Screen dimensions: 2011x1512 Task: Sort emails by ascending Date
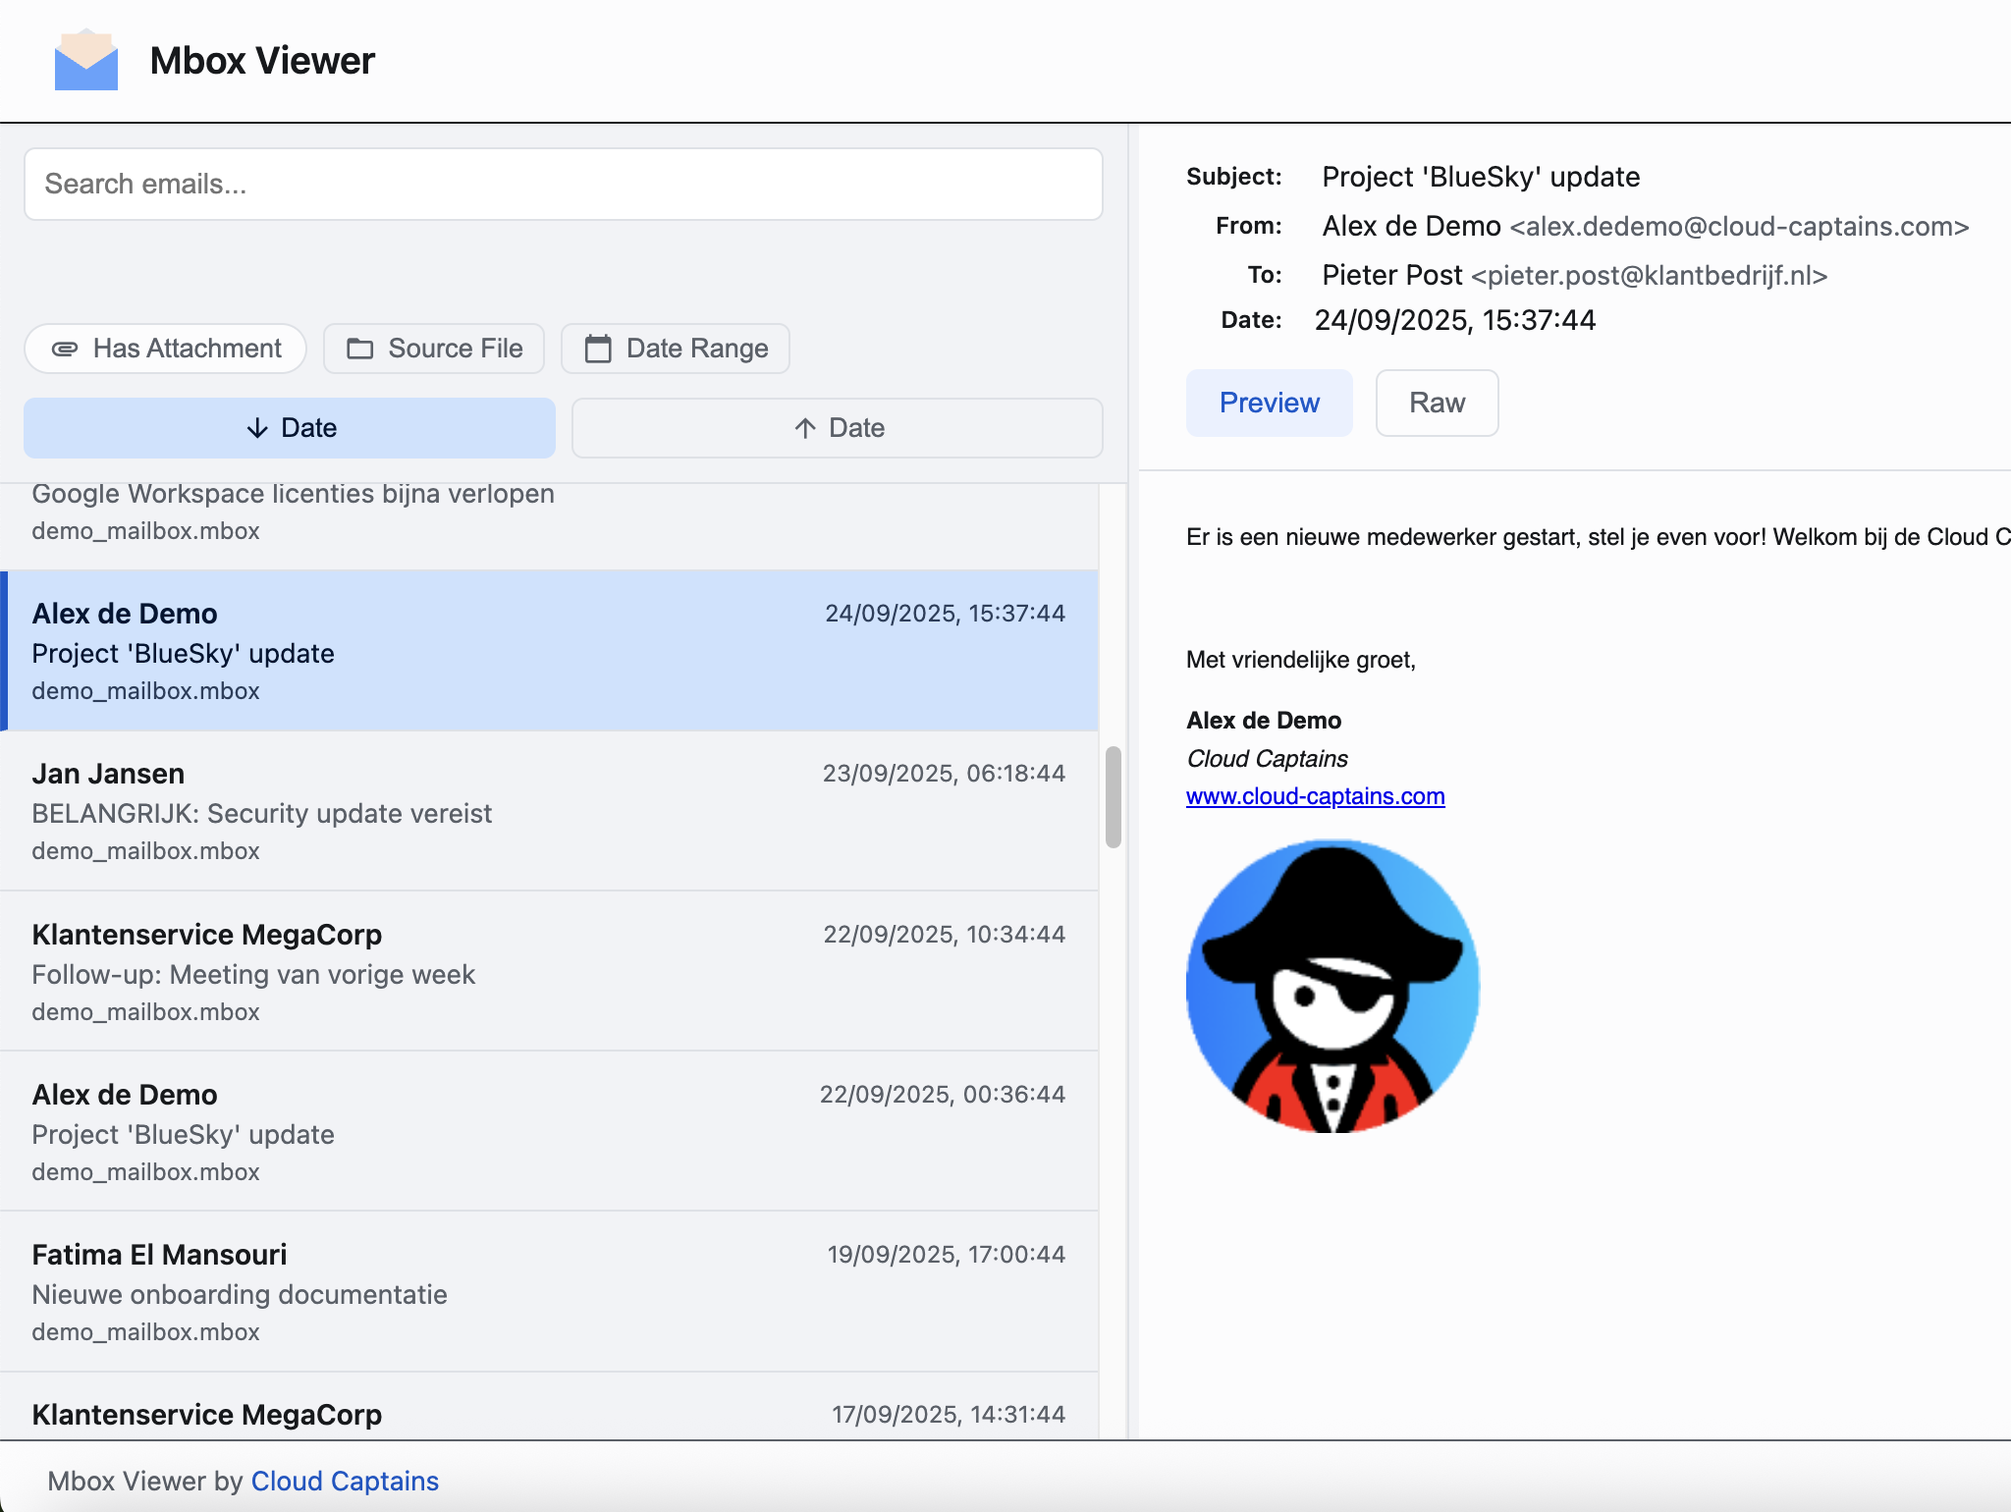pyautogui.click(x=838, y=428)
